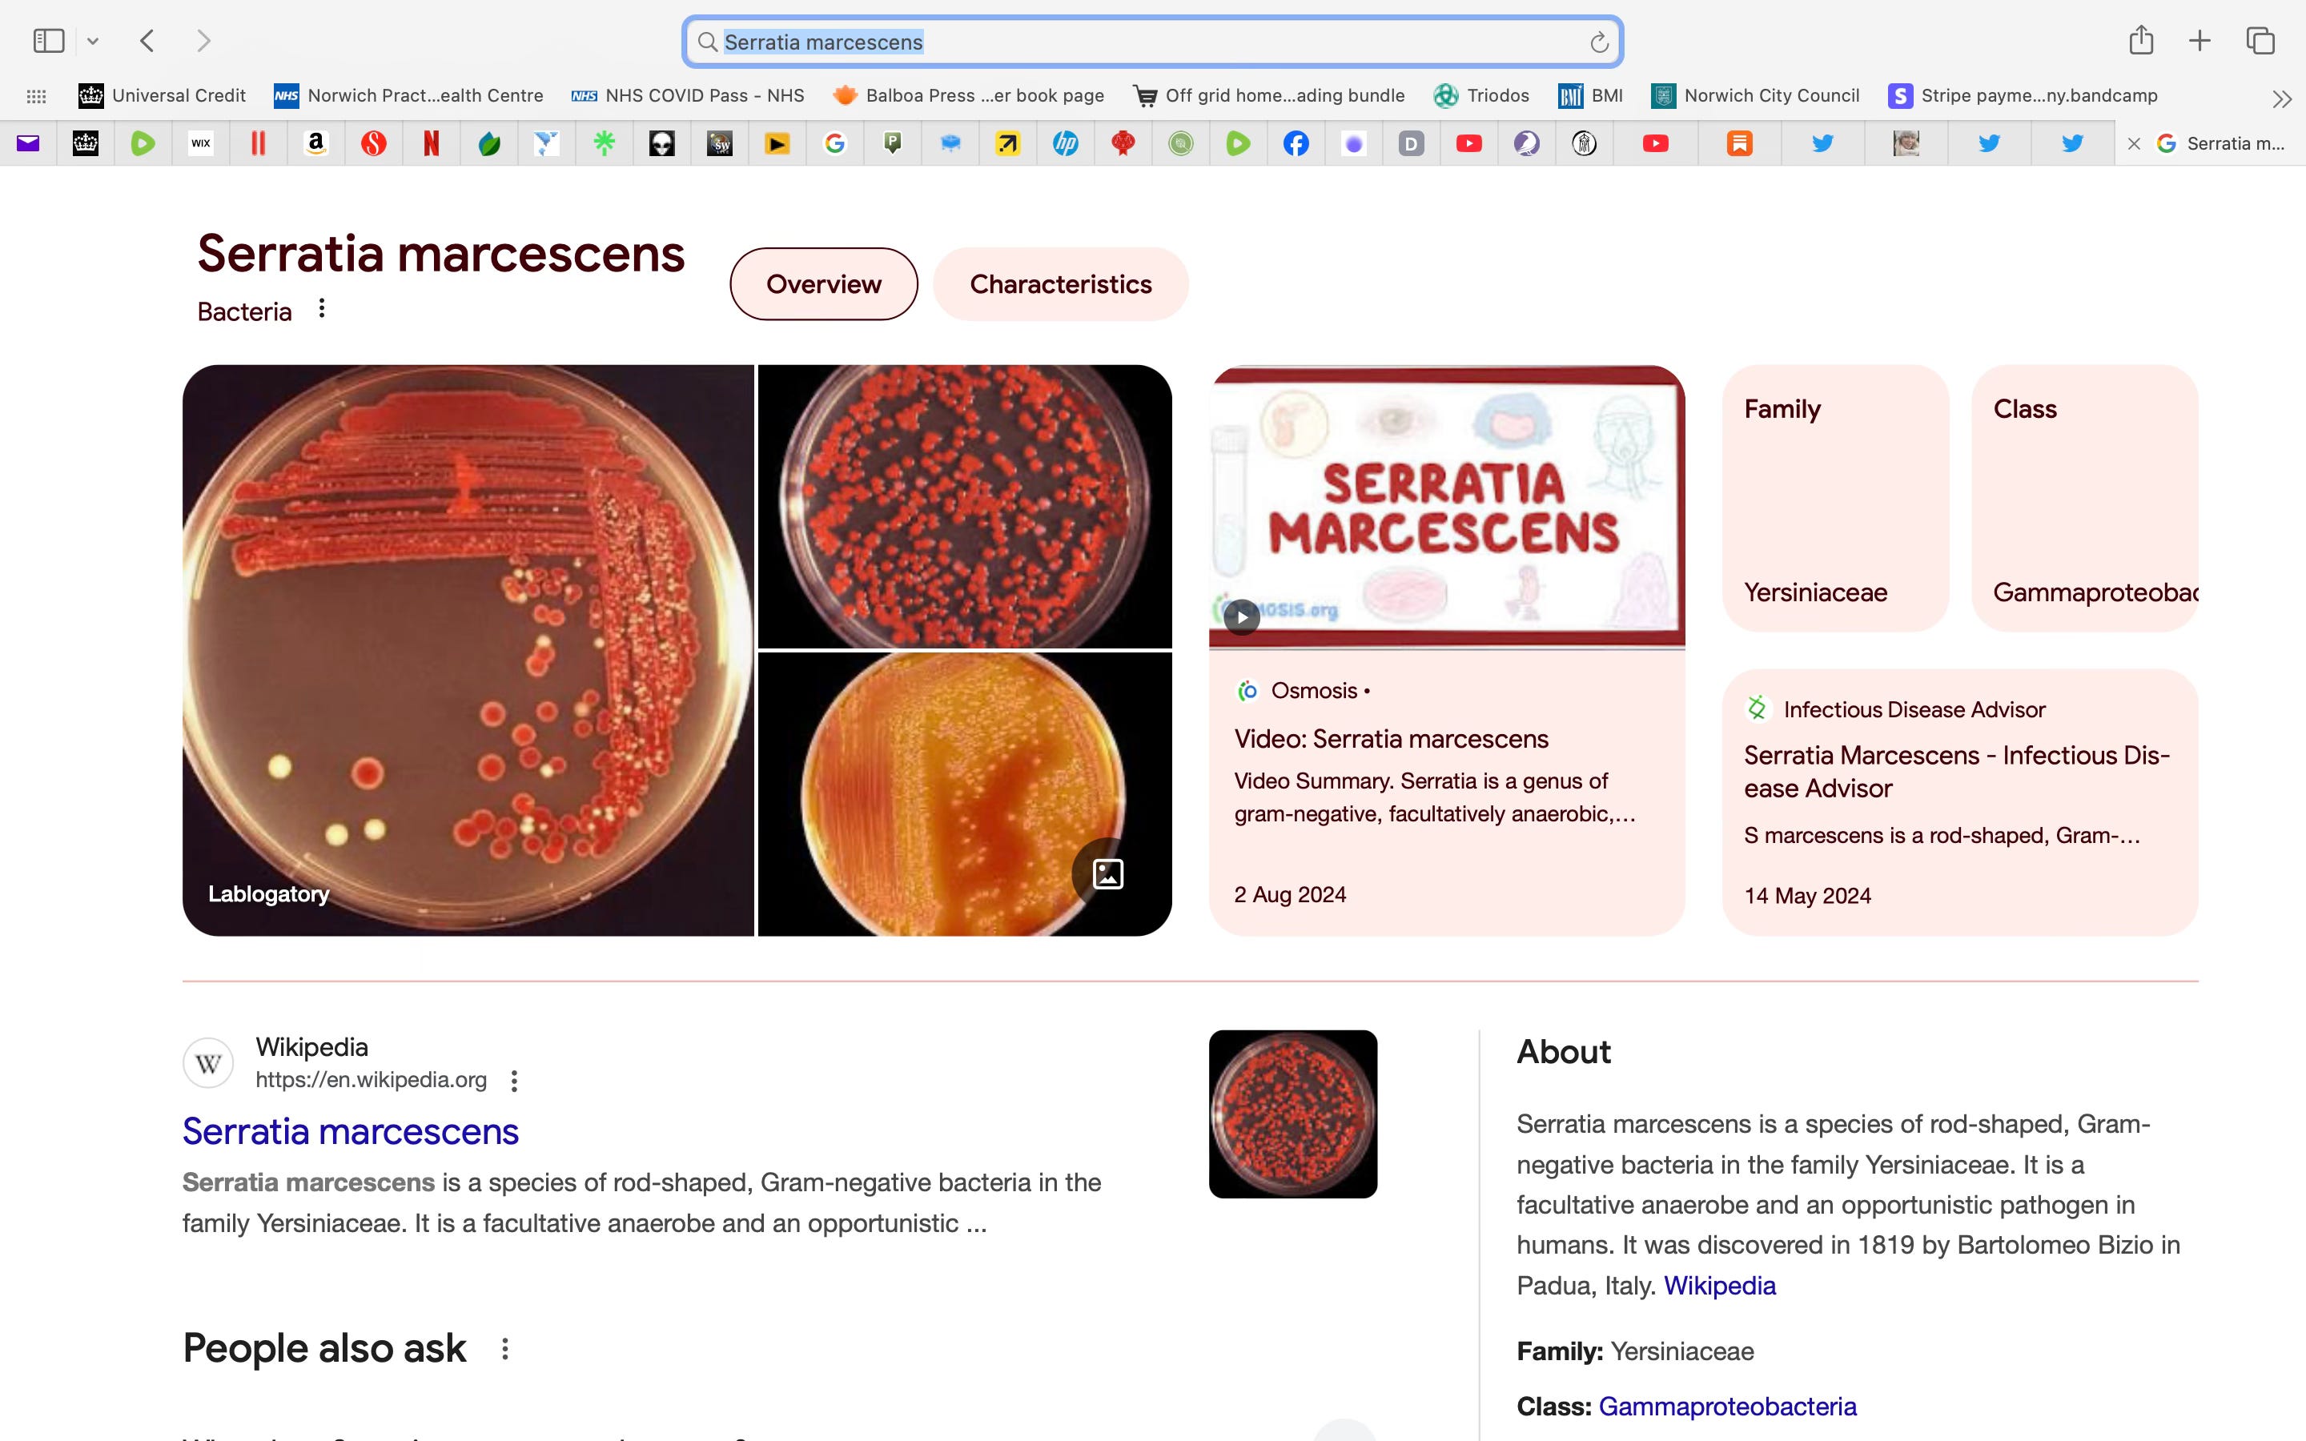
Task: Toggle the Safari sidebar button
Action: (x=49, y=41)
